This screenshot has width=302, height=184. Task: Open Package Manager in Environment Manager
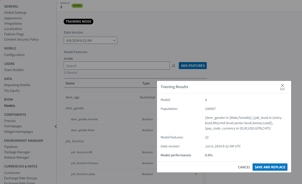17,152
